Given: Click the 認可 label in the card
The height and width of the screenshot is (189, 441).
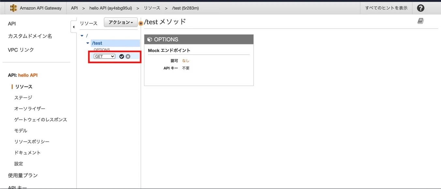Looking at the screenshot, I should tap(174, 61).
